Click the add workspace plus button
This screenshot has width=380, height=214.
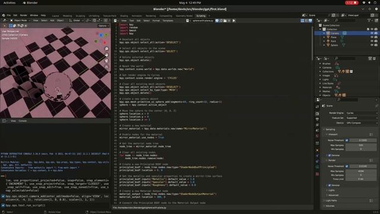coord(210,16)
